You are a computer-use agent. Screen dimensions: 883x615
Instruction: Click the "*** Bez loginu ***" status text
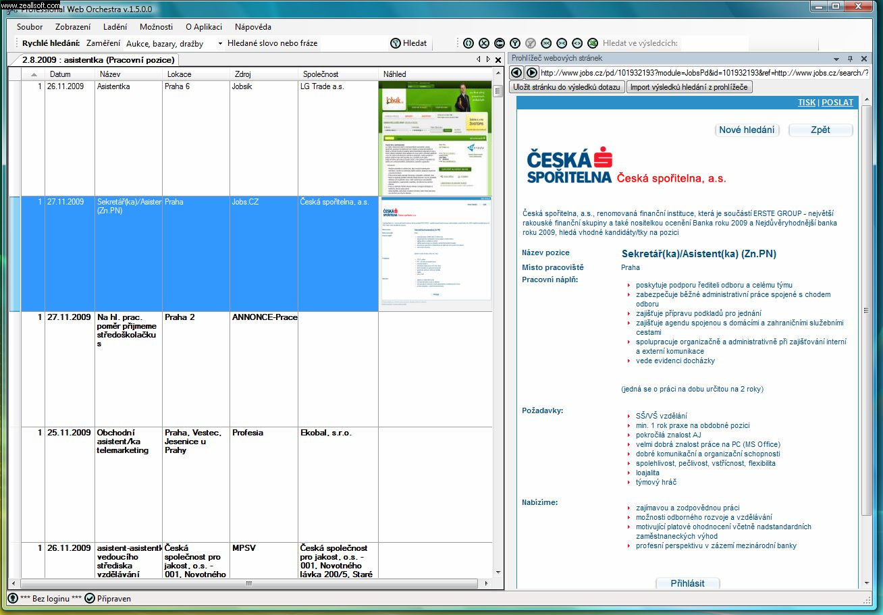click(51, 598)
